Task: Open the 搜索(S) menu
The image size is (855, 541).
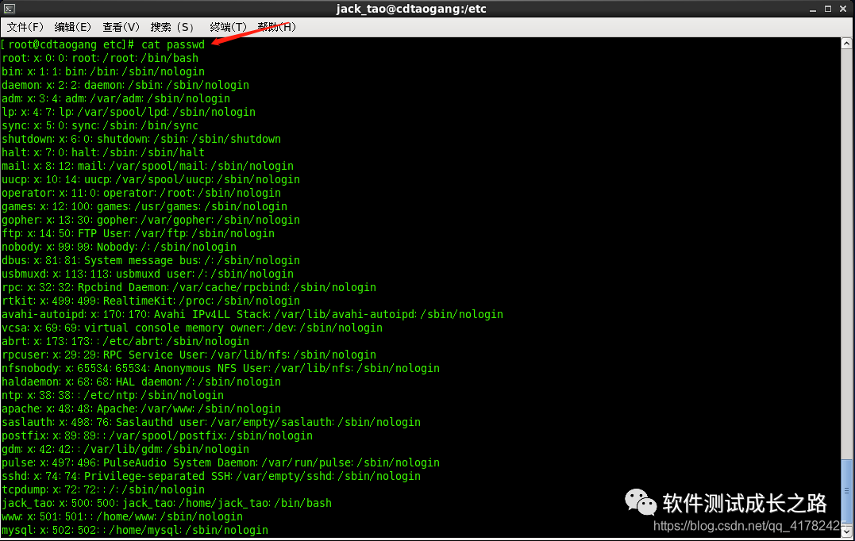Action: [x=171, y=27]
